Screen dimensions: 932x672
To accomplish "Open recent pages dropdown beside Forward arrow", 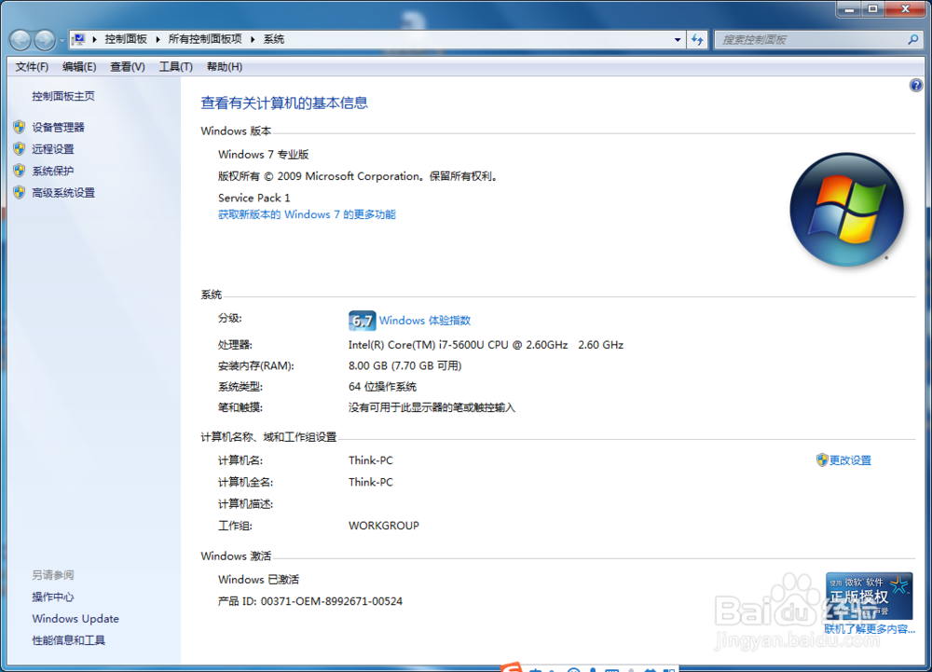I will pyautogui.click(x=62, y=40).
